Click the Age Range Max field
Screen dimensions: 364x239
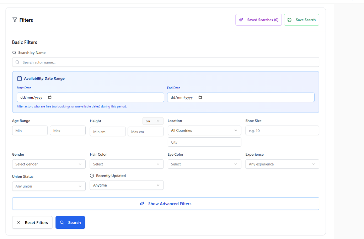68,130
